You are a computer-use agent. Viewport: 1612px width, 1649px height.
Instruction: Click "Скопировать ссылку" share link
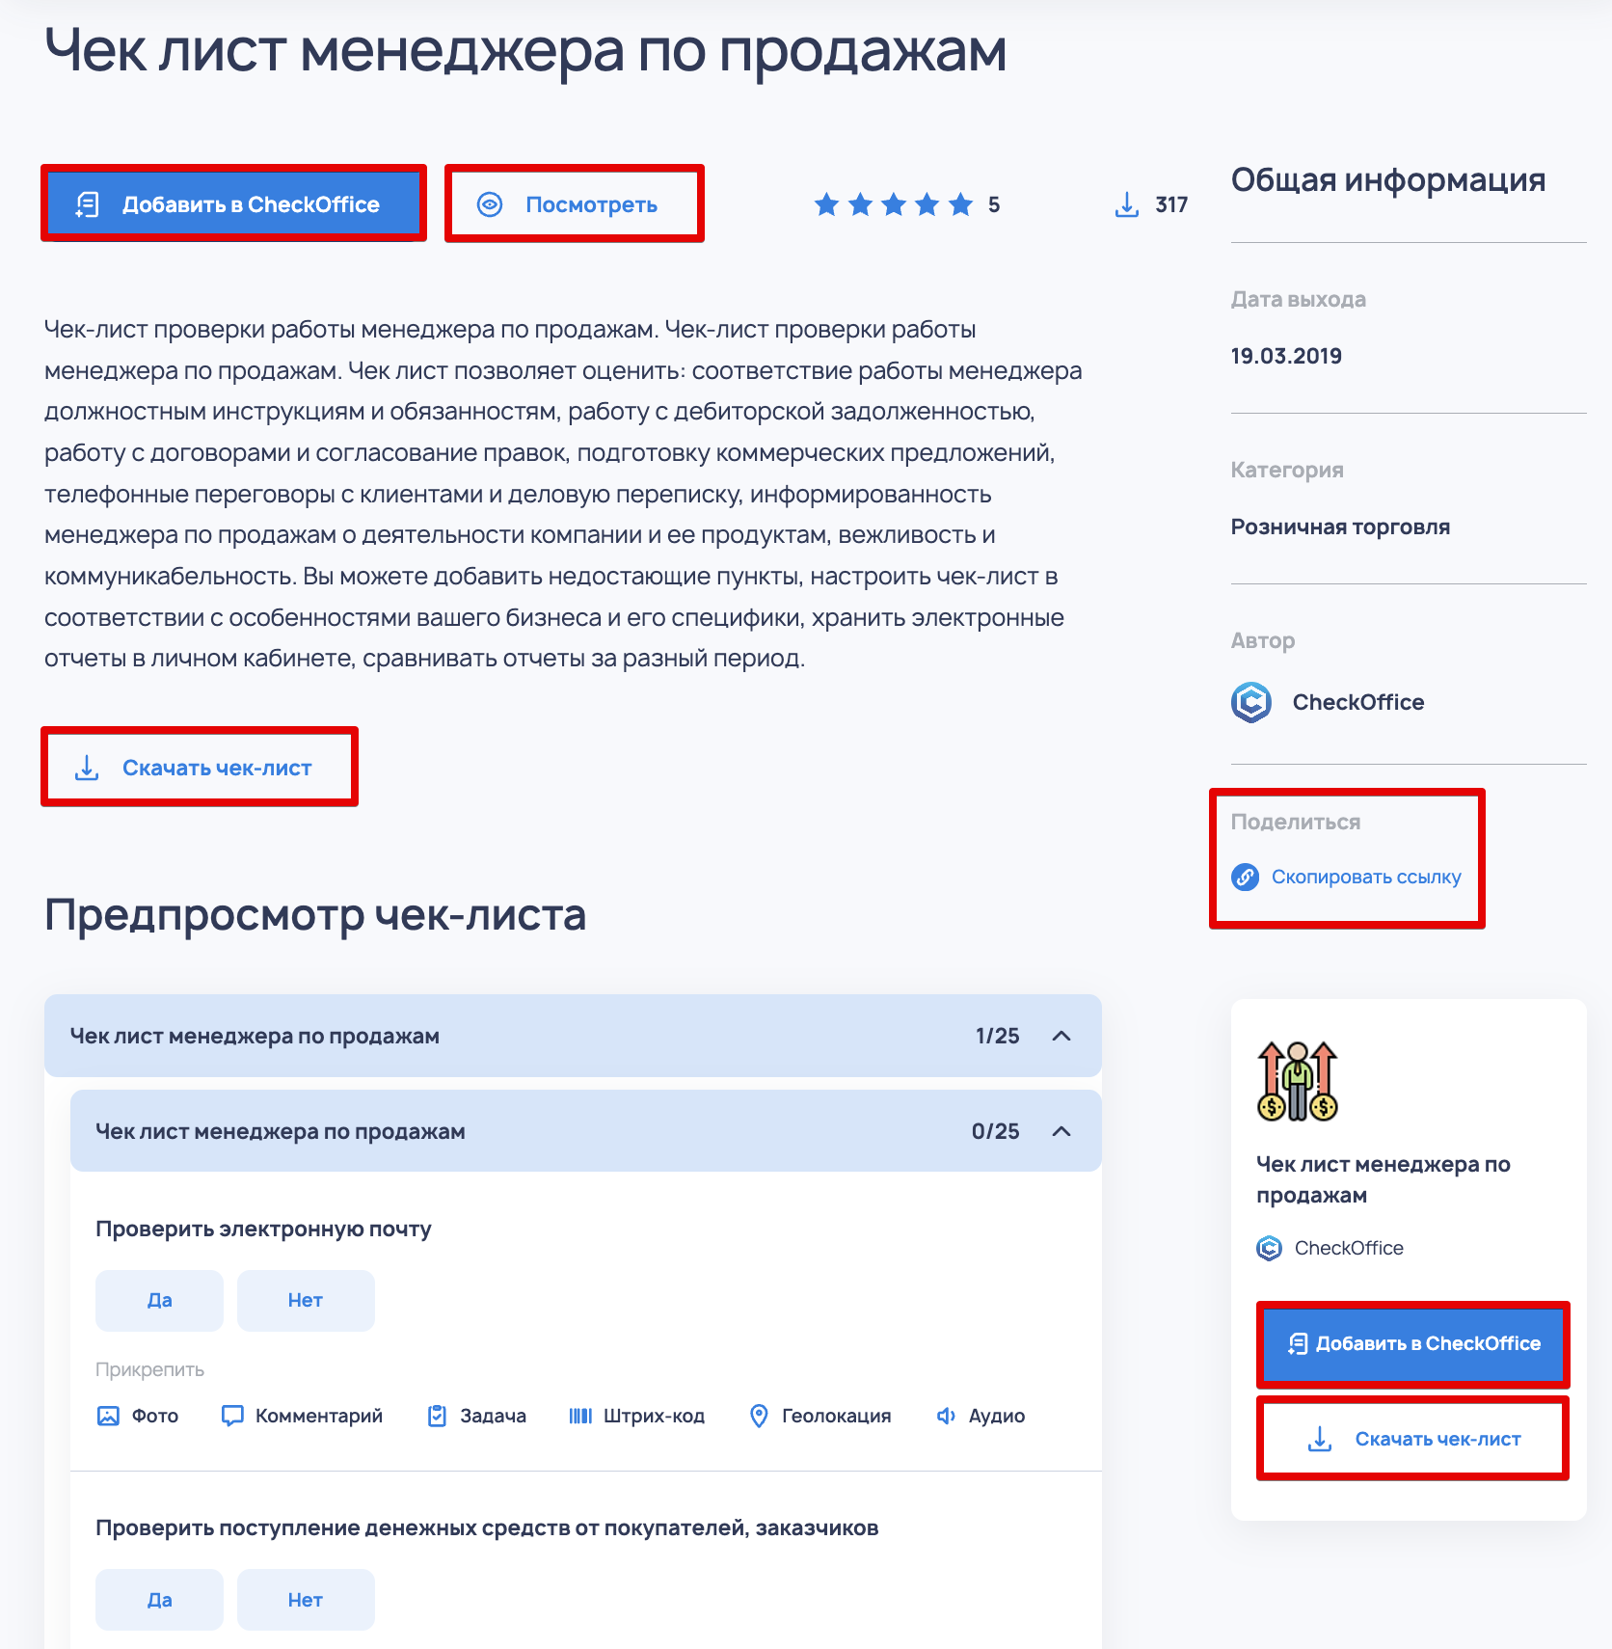click(1365, 877)
